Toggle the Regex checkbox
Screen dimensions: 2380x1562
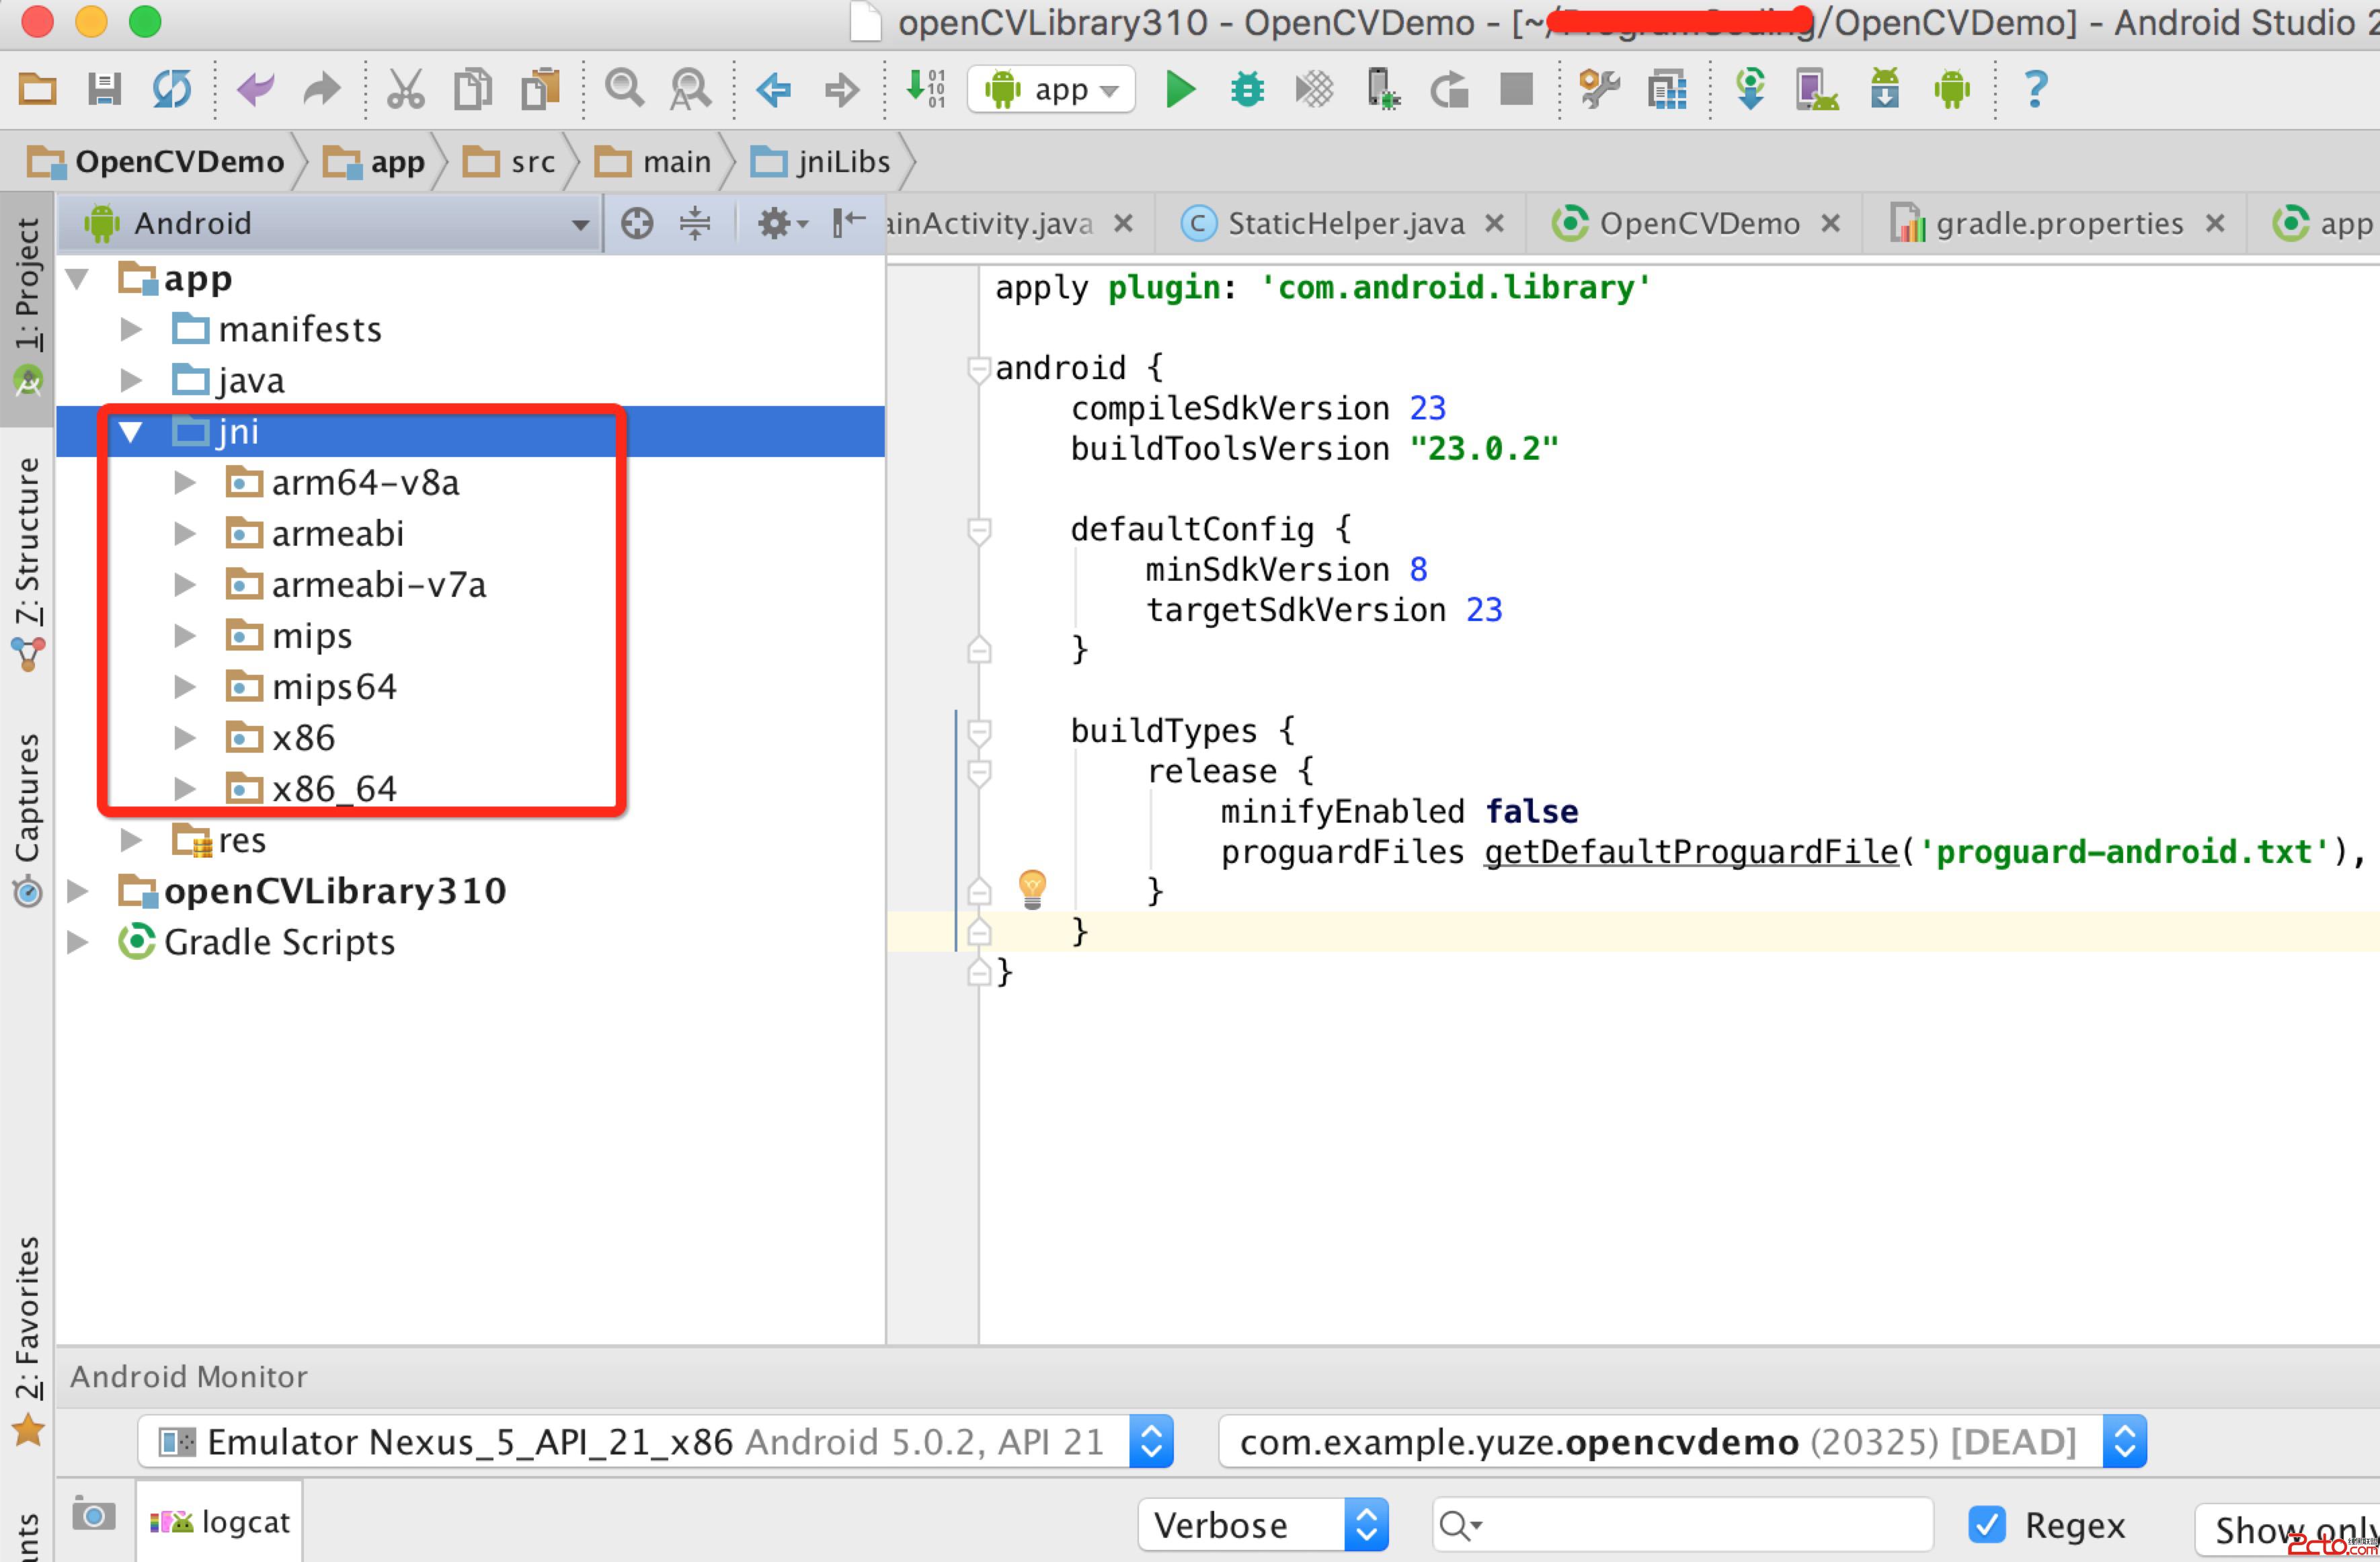(x=1986, y=1525)
